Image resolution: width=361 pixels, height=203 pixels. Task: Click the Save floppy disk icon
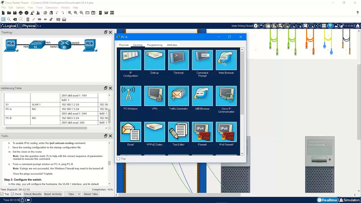(15, 13)
